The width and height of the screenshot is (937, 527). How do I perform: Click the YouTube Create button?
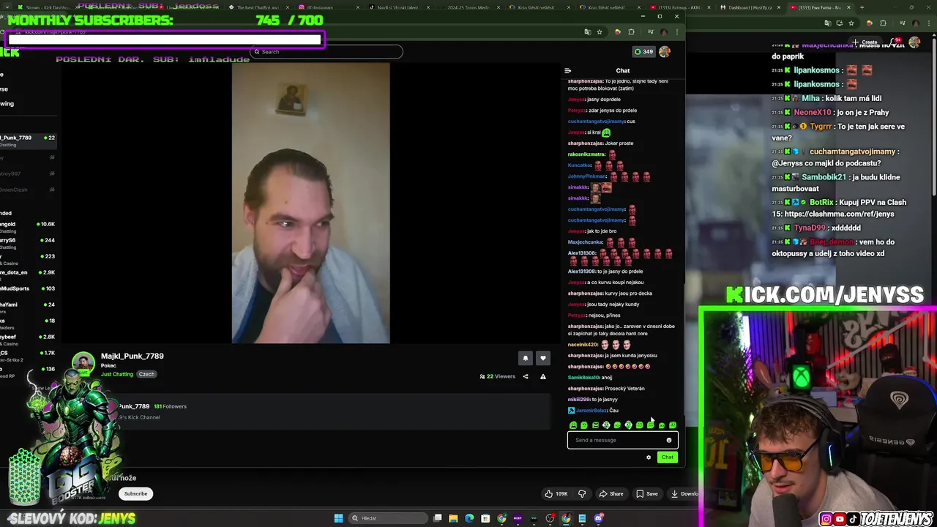[x=865, y=42]
